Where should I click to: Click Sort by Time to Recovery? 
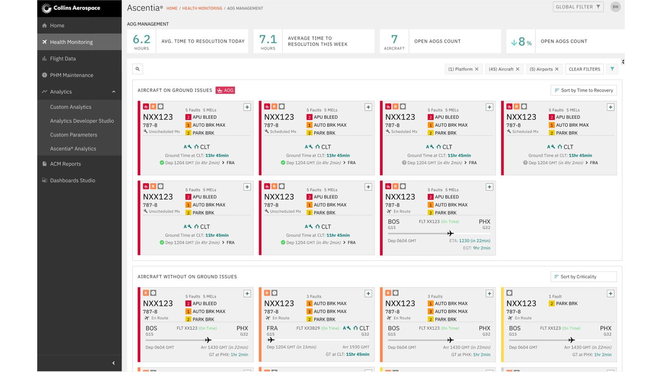coord(583,90)
